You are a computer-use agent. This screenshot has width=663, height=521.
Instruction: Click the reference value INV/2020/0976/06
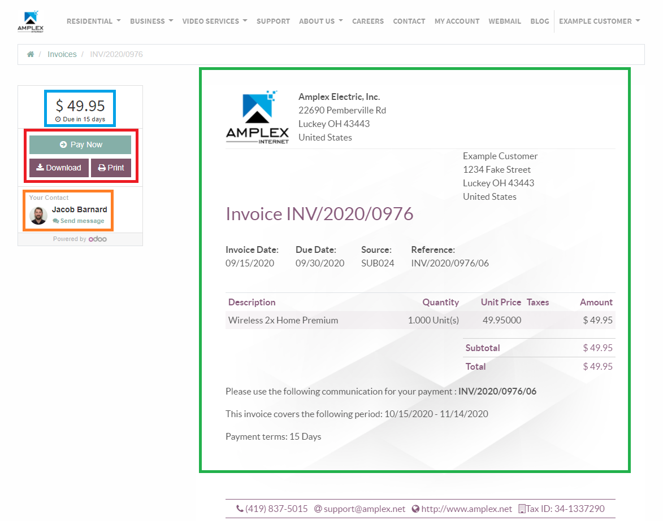pos(450,264)
